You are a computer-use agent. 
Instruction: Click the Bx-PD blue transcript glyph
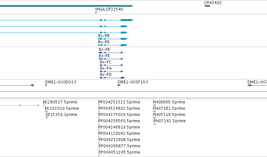point(113,78)
